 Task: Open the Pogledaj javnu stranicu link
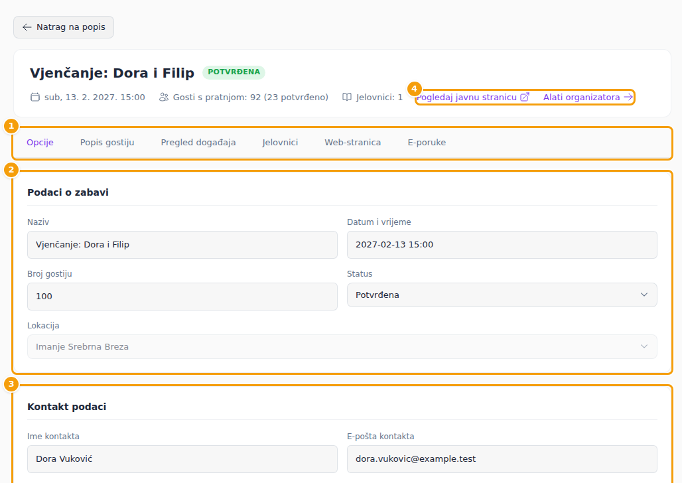[473, 97]
